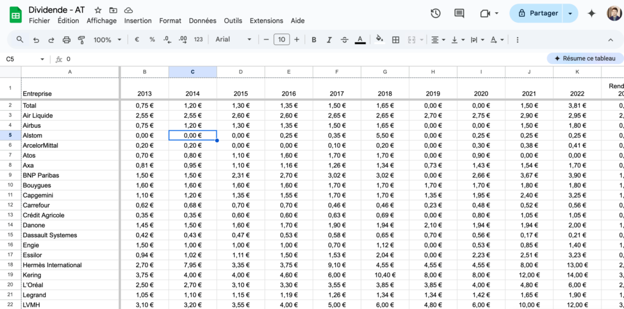
Task: Open the Outils menu
Action: [233, 21]
